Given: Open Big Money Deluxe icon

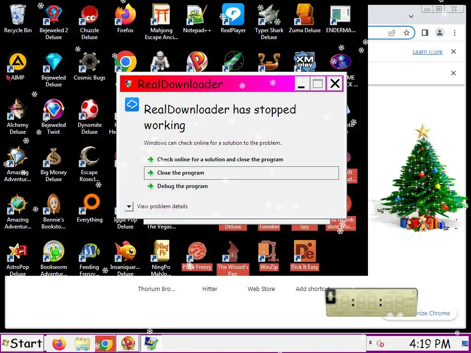Looking at the screenshot, I should pyautogui.click(x=53, y=165).
